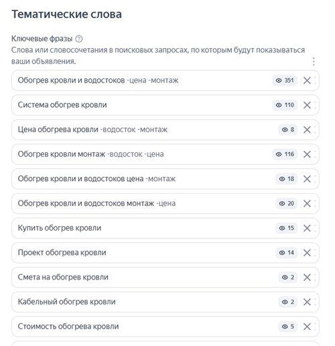Delete phrase 'Смета на обогрев кровли'
Image resolution: width=335 pixels, height=346 pixels.
tap(307, 277)
